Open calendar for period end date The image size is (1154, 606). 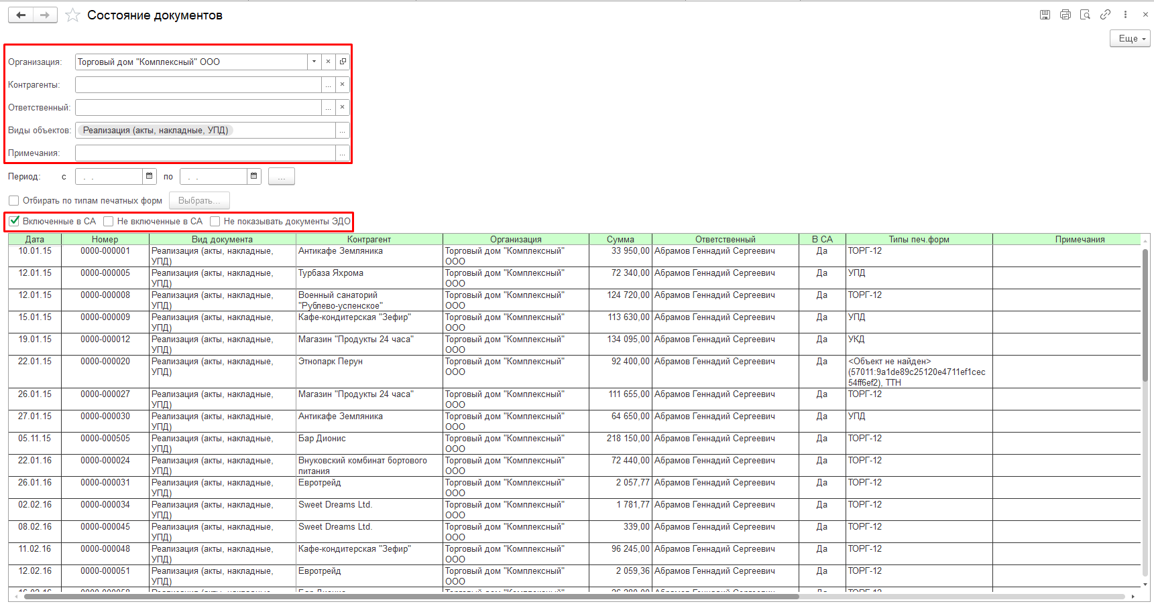tap(254, 176)
